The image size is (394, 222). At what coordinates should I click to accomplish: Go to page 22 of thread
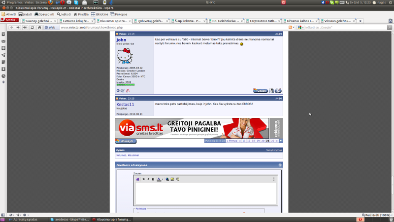click(x=273, y=141)
